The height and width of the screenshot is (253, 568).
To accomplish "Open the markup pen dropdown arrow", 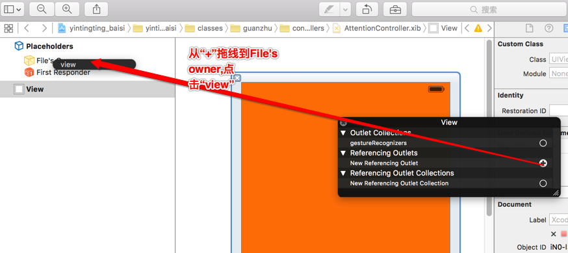I will click(x=346, y=9).
